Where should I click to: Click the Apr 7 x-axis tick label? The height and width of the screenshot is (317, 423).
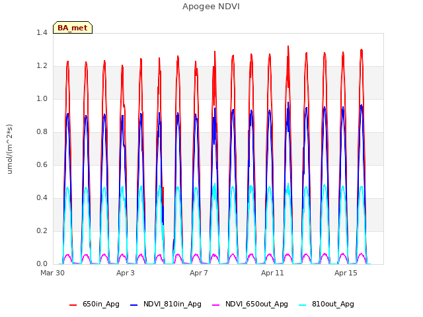point(199,273)
